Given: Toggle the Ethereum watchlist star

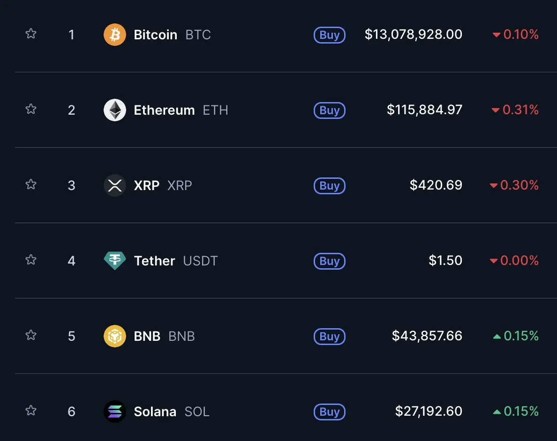Looking at the screenshot, I should [x=31, y=109].
